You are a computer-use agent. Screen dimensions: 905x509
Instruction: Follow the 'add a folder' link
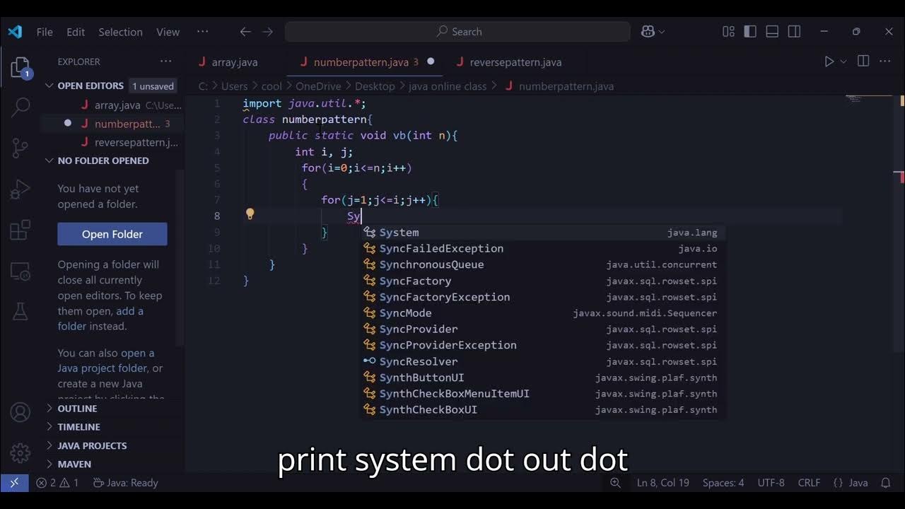pyautogui.click(x=100, y=319)
